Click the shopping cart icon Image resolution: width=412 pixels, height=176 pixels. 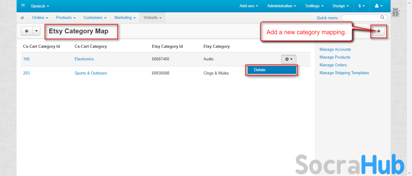[x=23, y=6]
